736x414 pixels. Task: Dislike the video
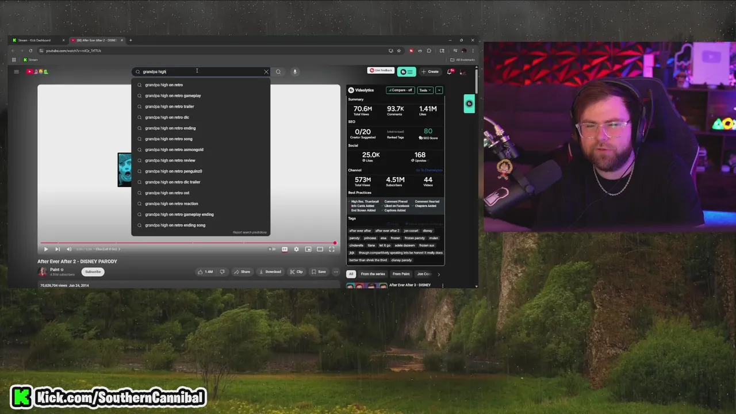(222, 272)
